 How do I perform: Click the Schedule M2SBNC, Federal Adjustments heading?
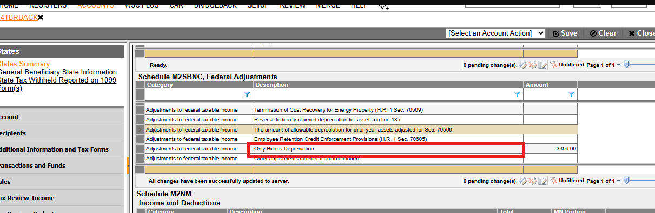(208, 77)
